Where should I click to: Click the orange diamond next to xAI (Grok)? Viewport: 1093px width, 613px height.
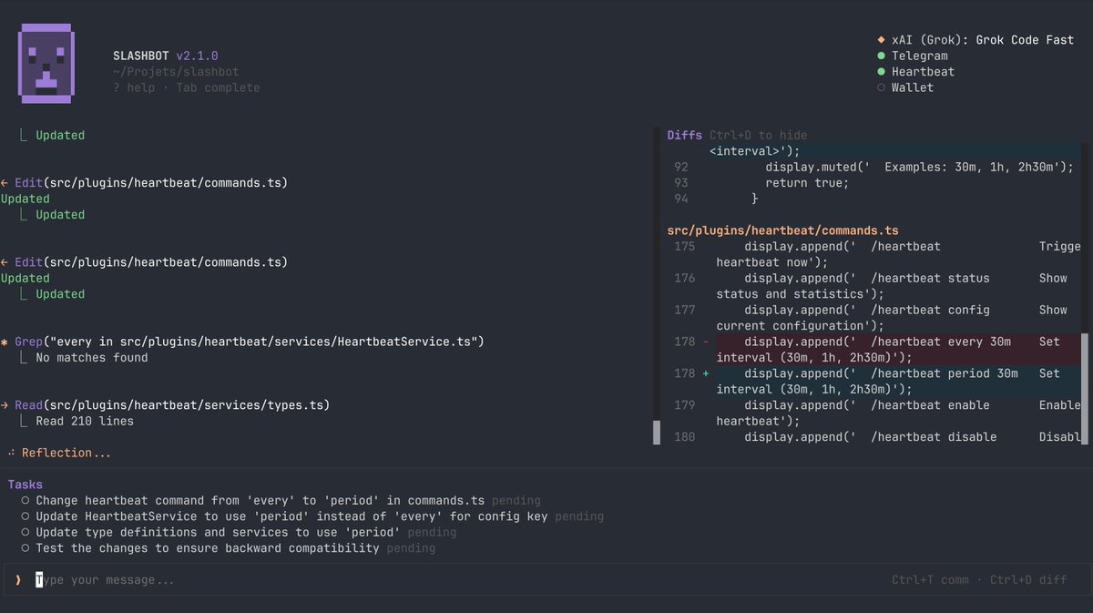881,40
